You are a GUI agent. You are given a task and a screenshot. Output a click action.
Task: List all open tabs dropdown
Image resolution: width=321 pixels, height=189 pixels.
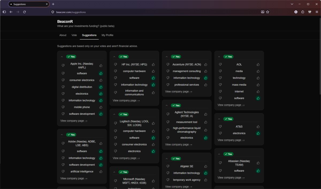click(292, 4)
